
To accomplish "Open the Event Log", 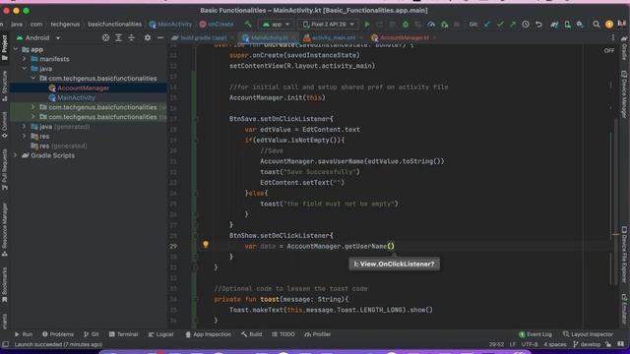I will (x=535, y=334).
